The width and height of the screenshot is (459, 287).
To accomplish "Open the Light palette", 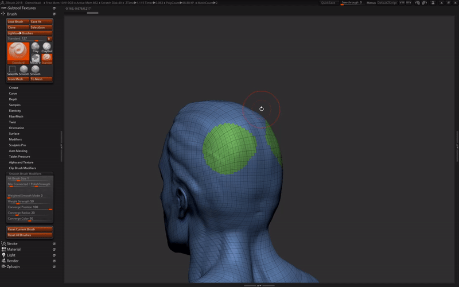I will (11, 255).
